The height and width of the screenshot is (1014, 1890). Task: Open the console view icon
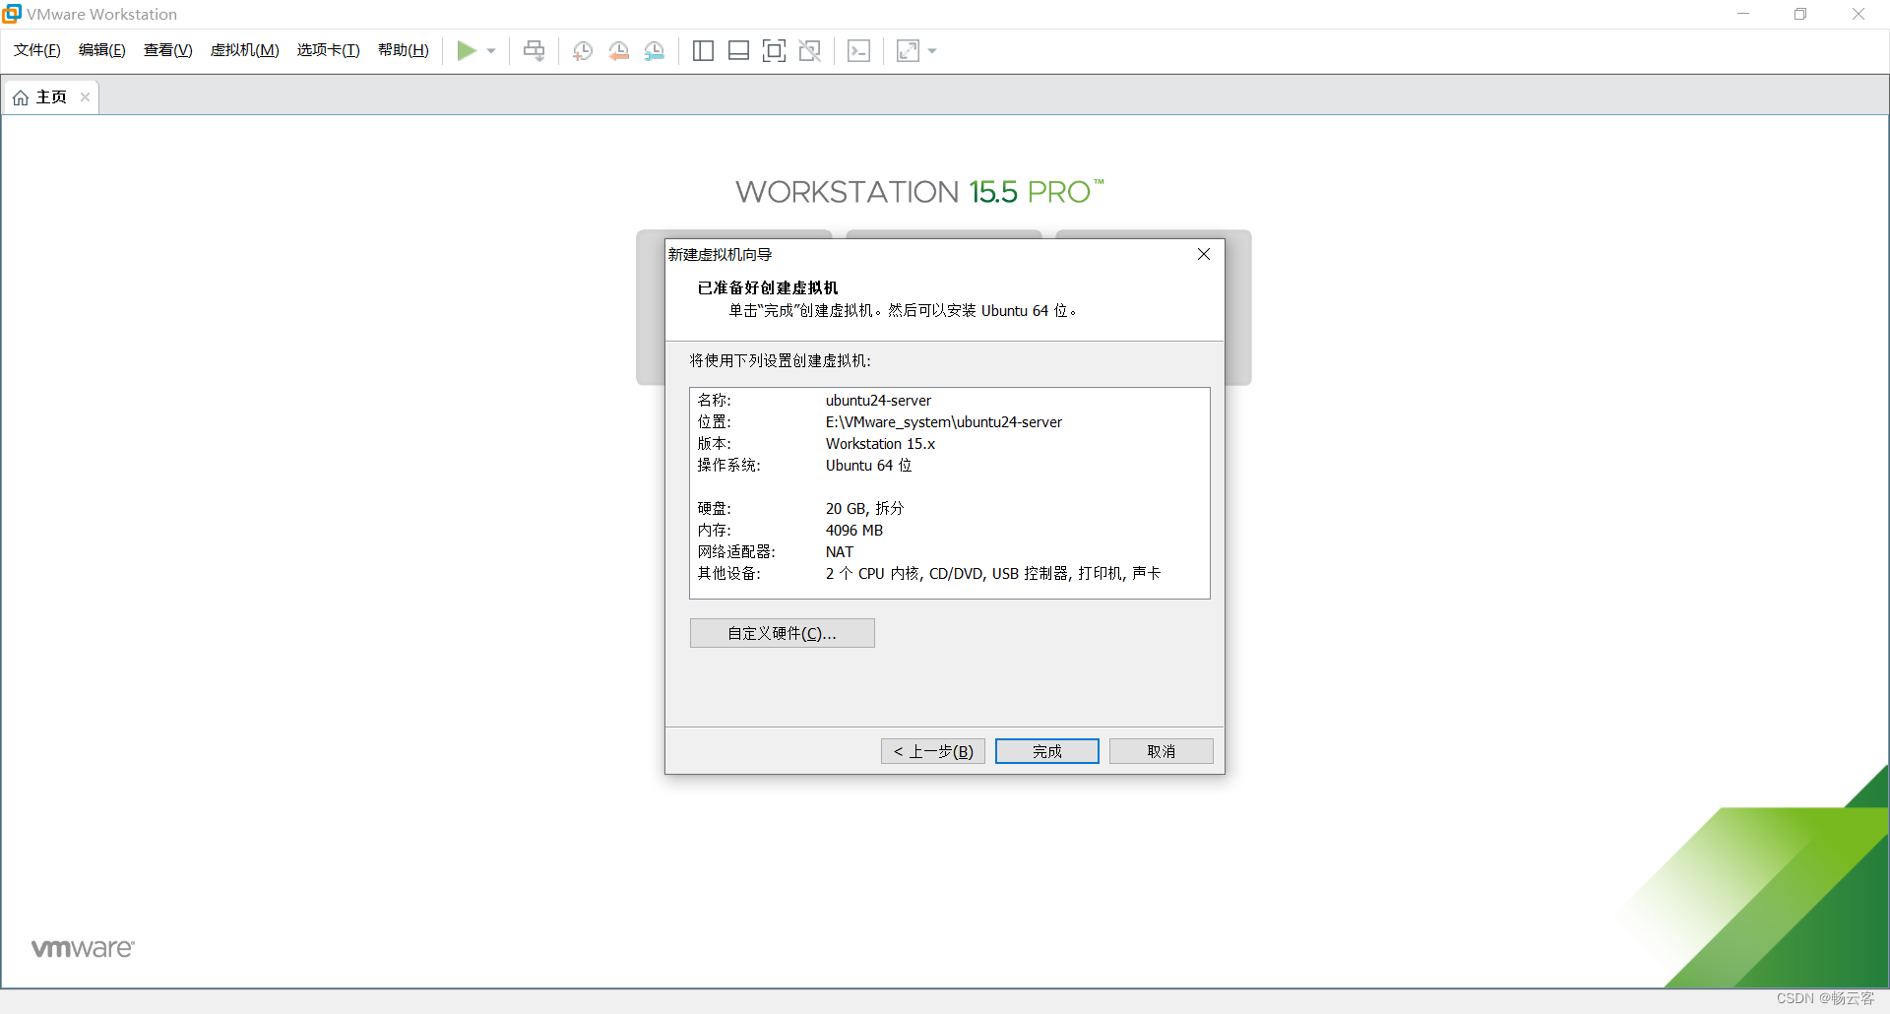click(858, 51)
